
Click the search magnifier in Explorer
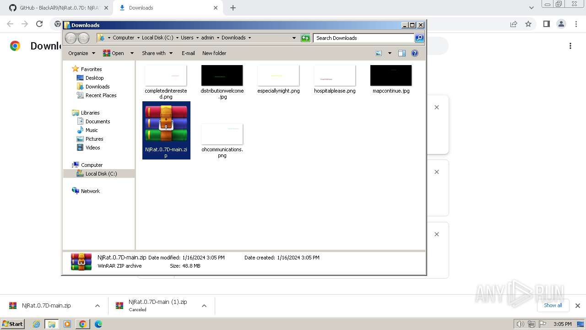(419, 38)
